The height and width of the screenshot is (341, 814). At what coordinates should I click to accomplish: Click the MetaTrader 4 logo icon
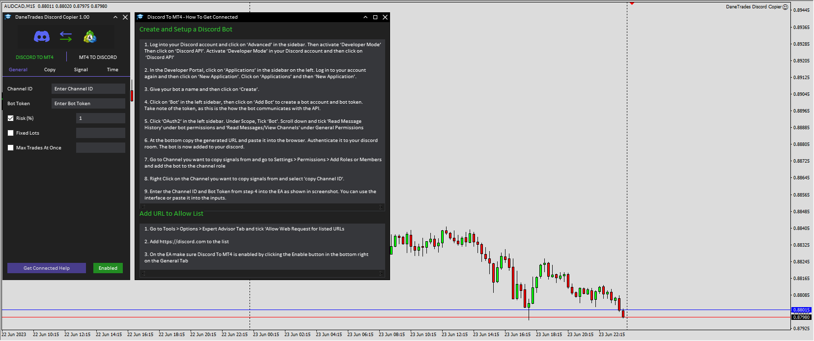click(x=90, y=36)
